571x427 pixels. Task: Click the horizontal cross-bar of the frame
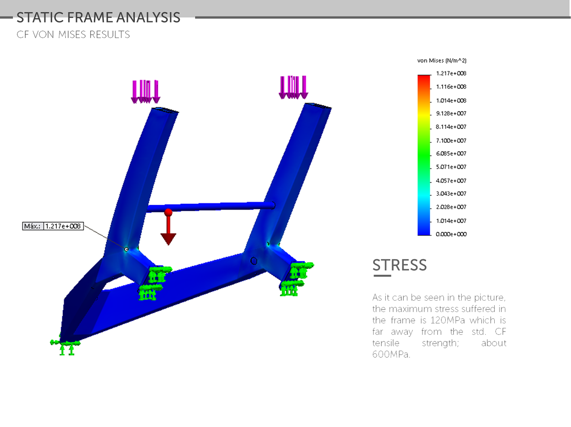pos(212,206)
